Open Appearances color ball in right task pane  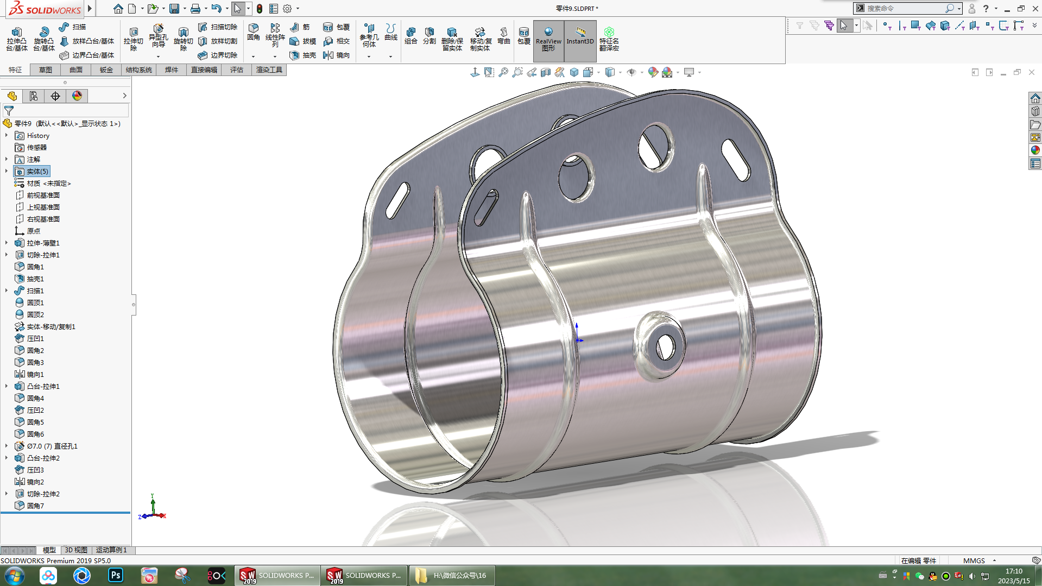[1035, 150]
